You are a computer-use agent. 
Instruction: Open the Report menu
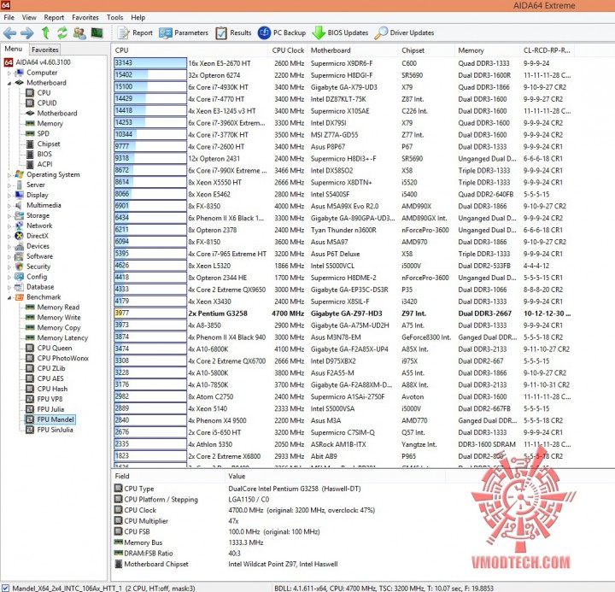pos(54,17)
